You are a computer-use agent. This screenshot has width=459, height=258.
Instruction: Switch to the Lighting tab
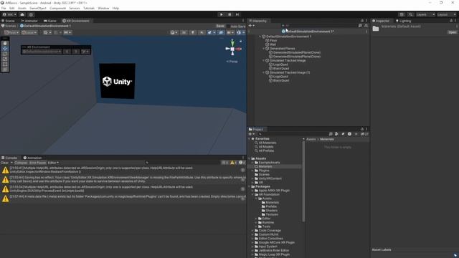[x=403, y=21]
